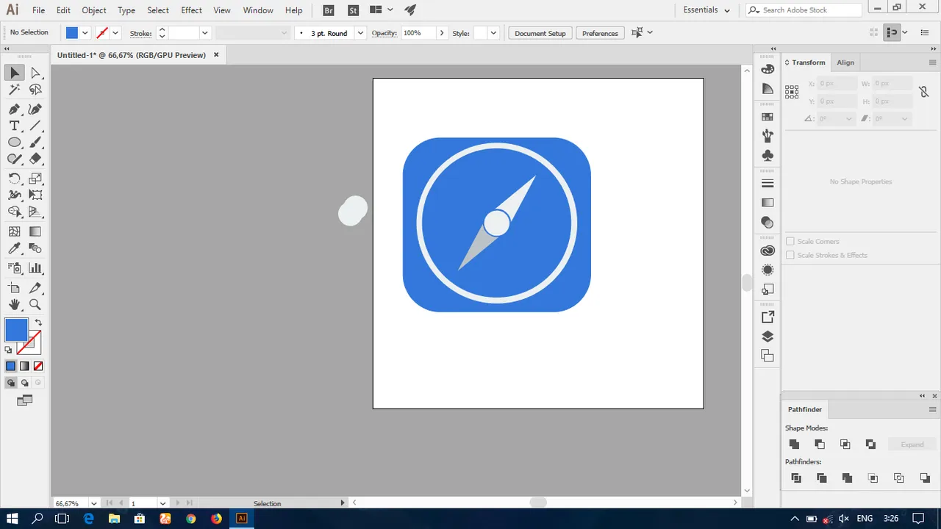Click the large blue Fill swatch

pyautogui.click(x=16, y=330)
